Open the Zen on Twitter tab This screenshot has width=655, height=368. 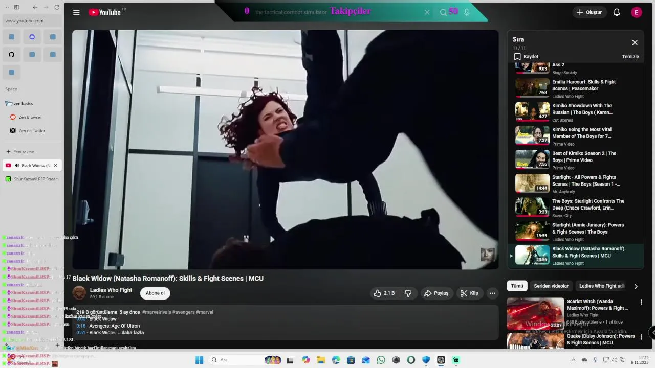(x=32, y=131)
